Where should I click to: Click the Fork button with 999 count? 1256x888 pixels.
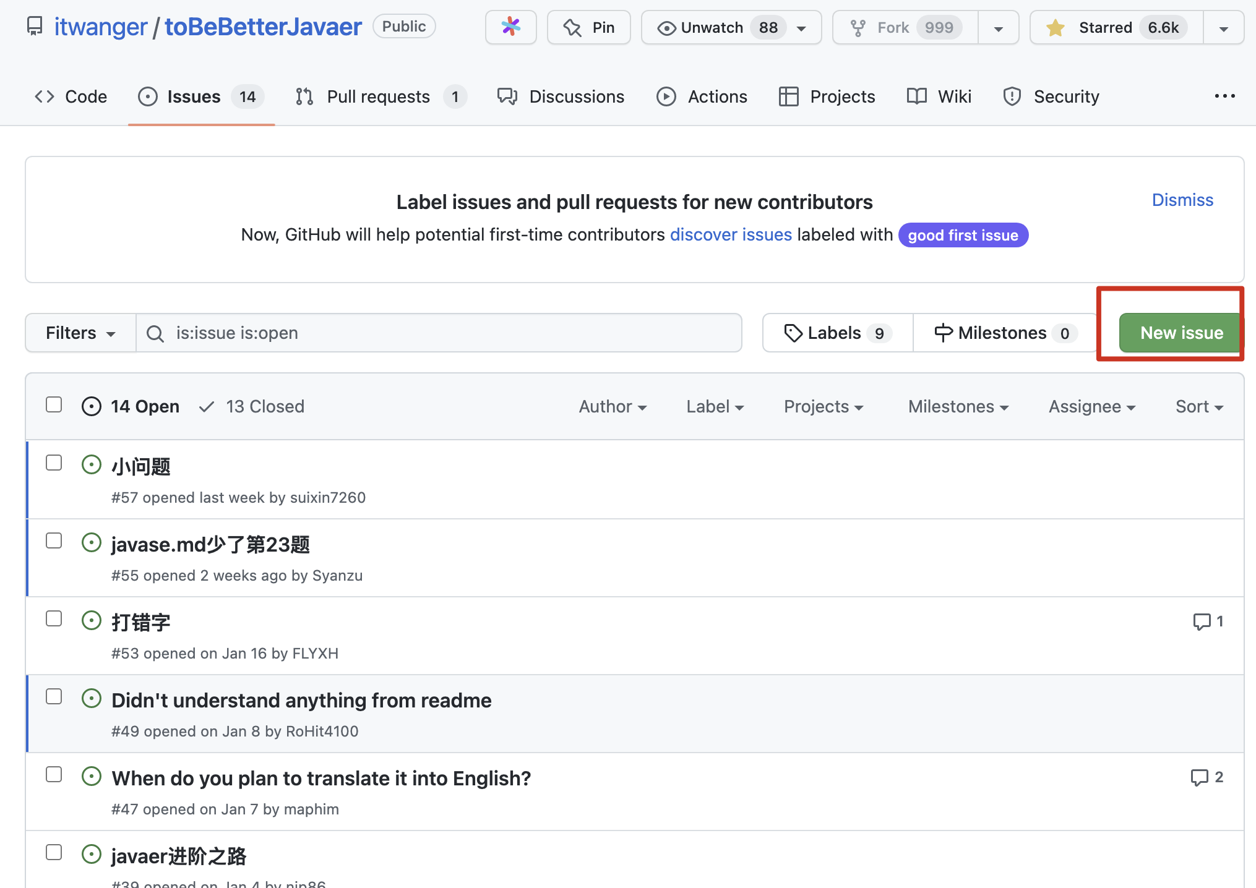[x=905, y=27]
